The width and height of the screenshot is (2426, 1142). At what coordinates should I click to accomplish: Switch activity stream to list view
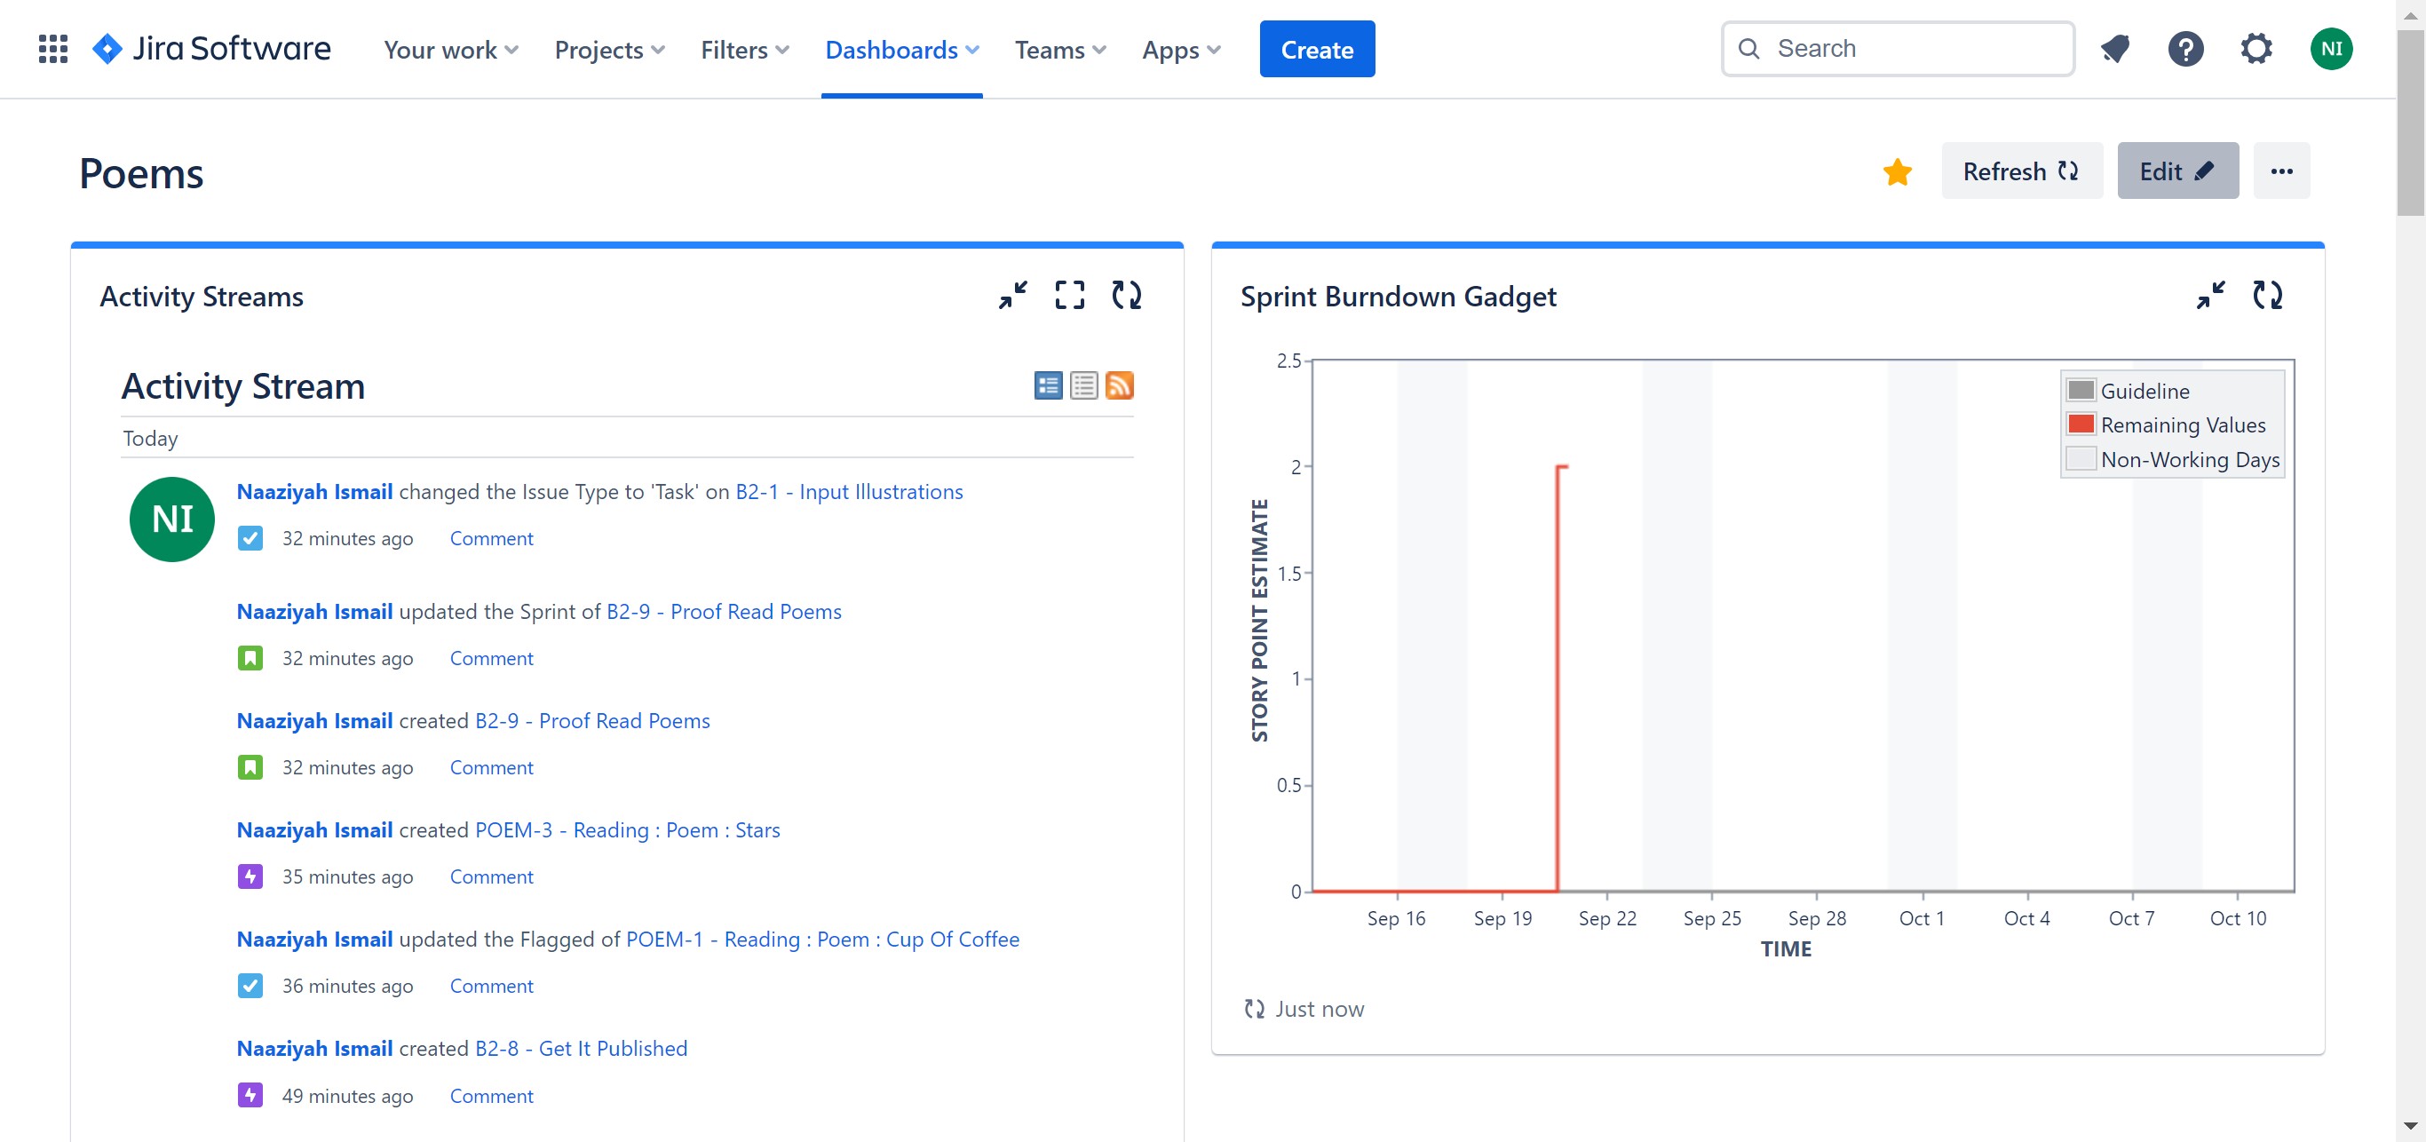1083,386
